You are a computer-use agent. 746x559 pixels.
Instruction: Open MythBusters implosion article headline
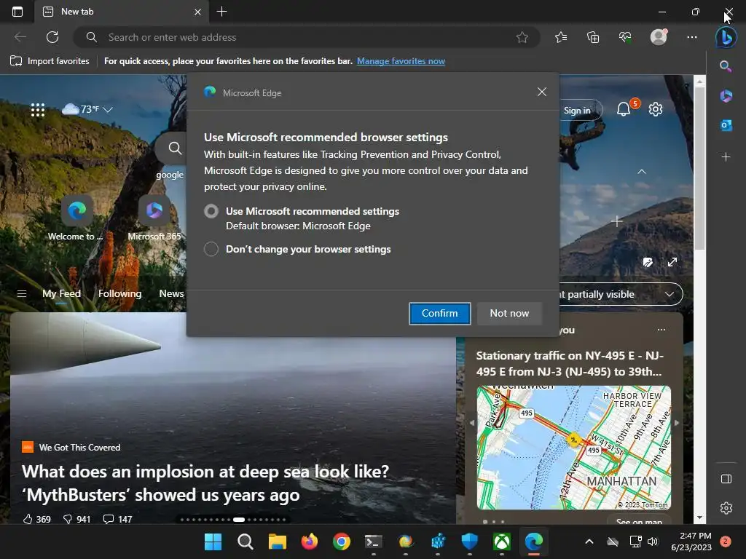(205, 483)
